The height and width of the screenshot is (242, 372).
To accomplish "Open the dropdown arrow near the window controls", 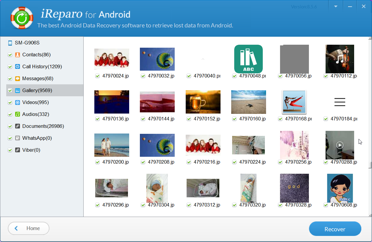I will tap(335, 6).
